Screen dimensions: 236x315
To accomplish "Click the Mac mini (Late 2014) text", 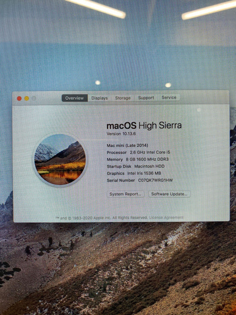I will (127, 145).
